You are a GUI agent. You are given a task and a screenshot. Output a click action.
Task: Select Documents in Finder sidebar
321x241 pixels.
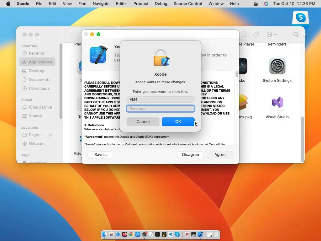[x=37, y=79]
